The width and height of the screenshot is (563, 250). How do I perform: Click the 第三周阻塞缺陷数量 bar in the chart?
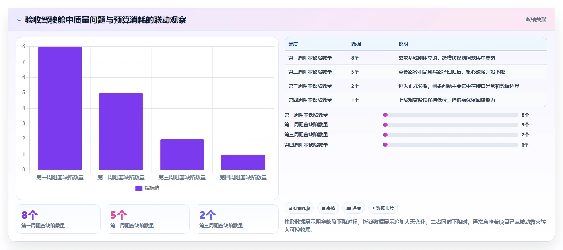(x=182, y=155)
